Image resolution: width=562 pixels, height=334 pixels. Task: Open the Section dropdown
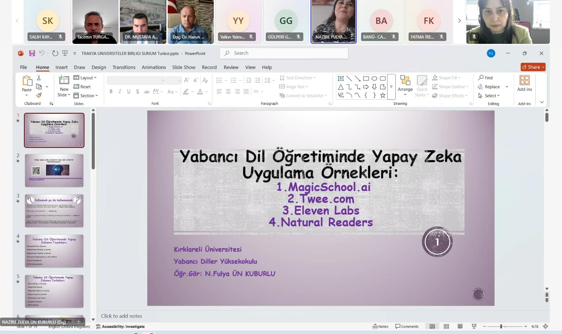point(86,96)
